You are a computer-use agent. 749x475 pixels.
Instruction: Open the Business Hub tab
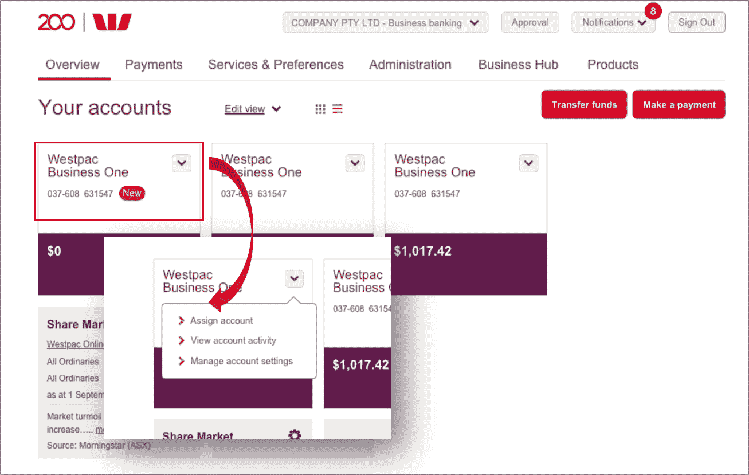pyautogui.click(x=518, y=65)
